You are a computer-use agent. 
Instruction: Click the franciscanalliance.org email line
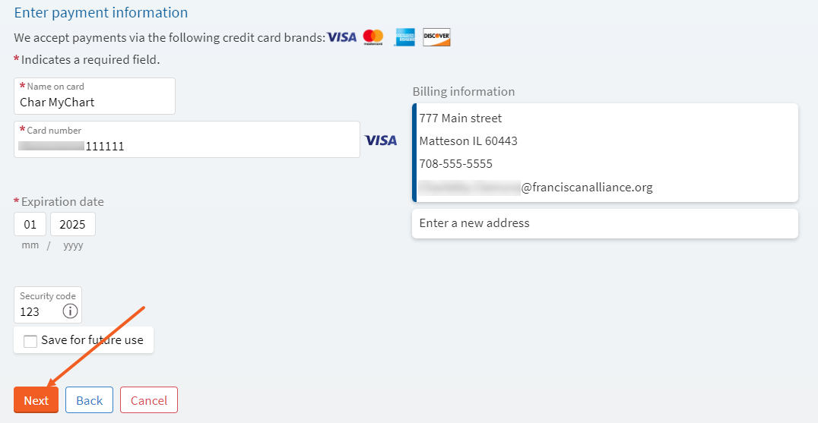[586, 187]
